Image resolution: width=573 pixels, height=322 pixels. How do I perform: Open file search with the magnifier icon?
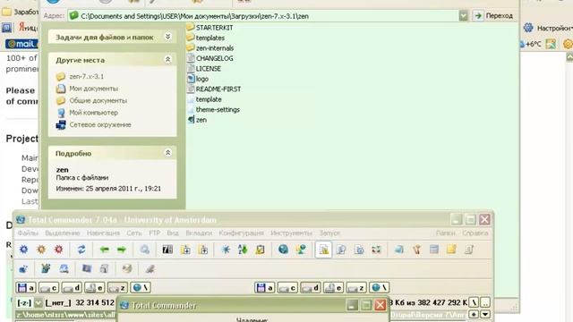[145, 250]
